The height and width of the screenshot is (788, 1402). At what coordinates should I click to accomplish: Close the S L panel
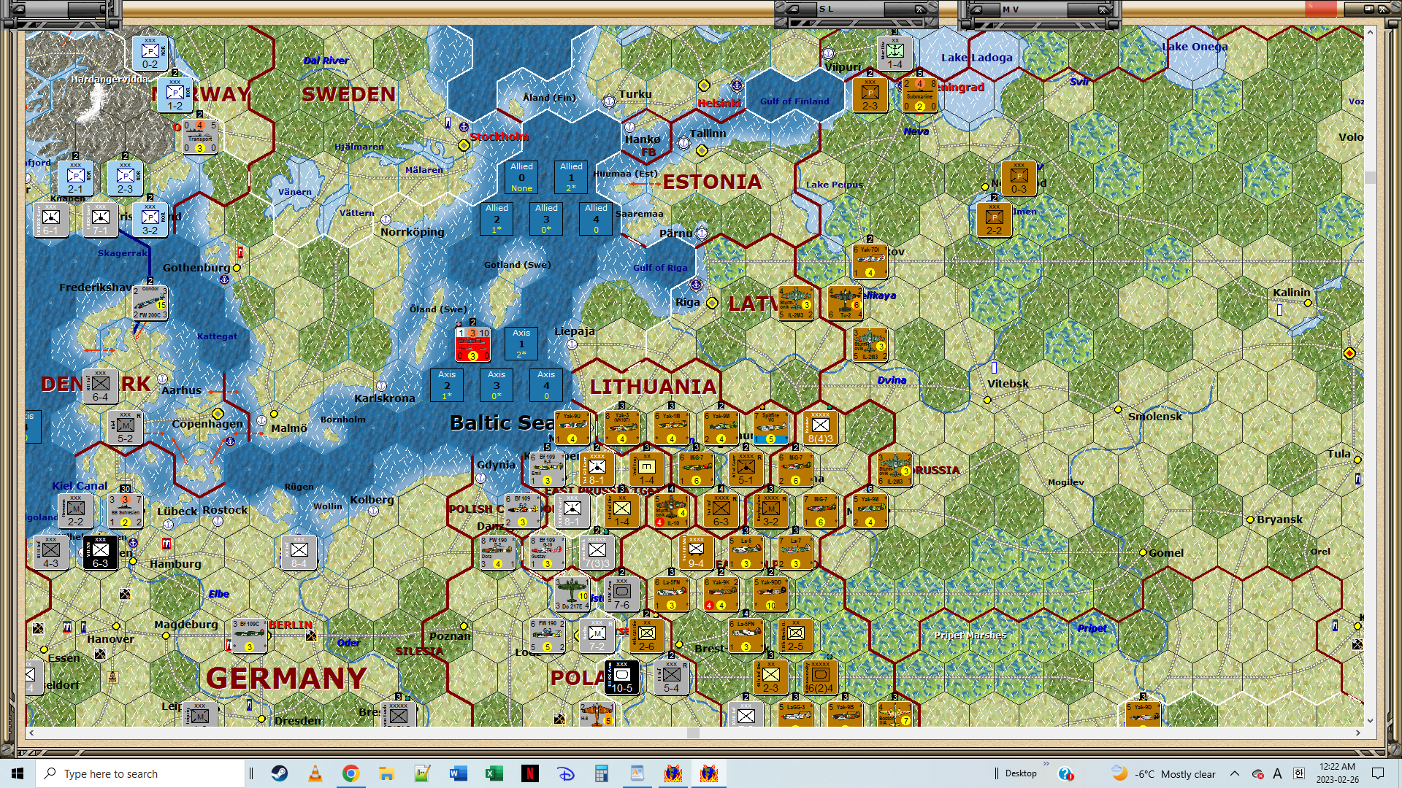click(919, 9)
